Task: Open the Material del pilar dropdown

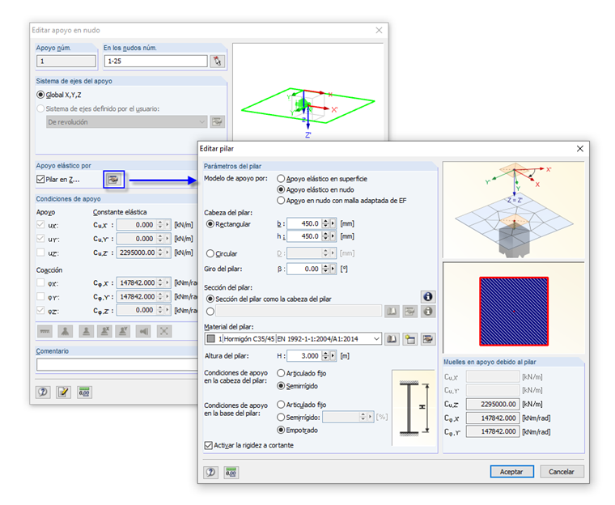Action: 376,339
